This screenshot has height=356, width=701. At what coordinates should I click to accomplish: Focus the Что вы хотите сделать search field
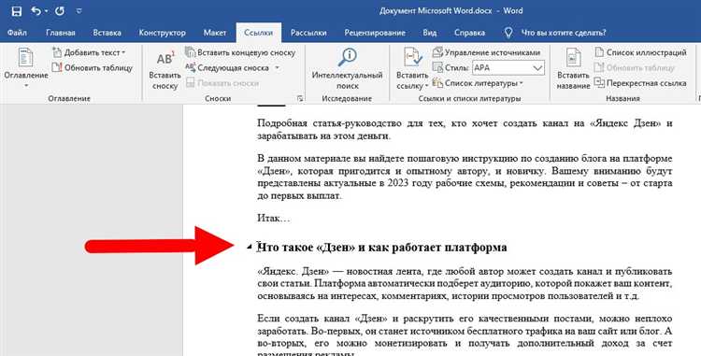tap(564, 33)
